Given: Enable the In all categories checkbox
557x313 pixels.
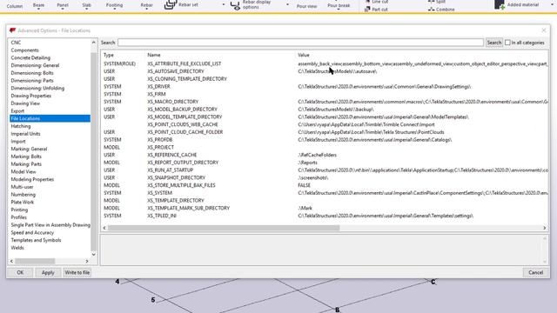Looking at the screenshot, I should point(507,43).
